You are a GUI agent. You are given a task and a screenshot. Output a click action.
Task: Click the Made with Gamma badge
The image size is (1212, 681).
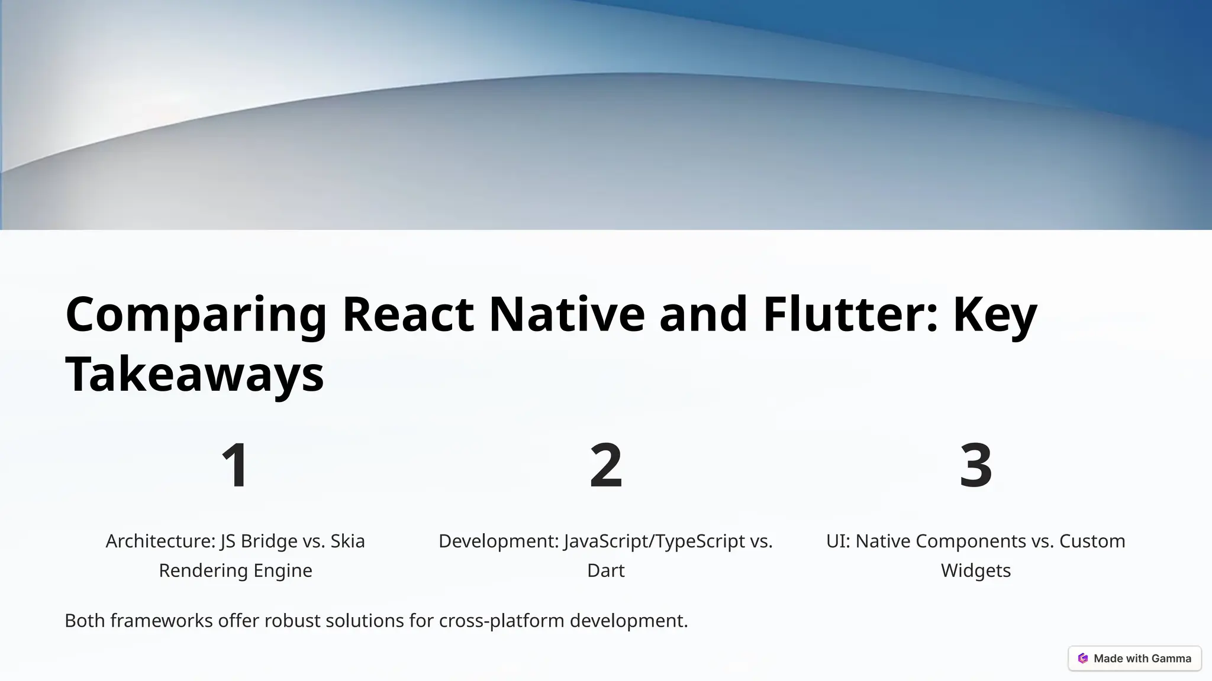pyautogui.click(x=1134, y=659)
